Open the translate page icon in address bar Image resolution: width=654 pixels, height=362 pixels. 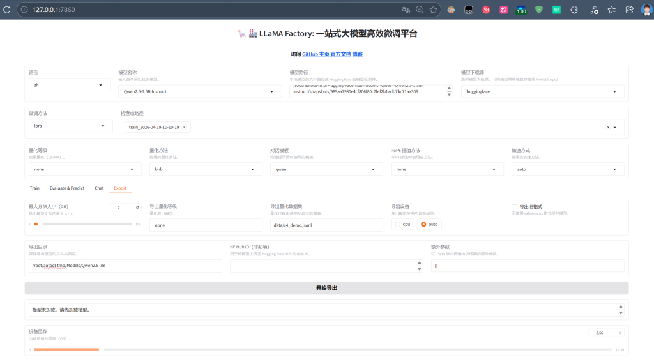click(406, 10)
